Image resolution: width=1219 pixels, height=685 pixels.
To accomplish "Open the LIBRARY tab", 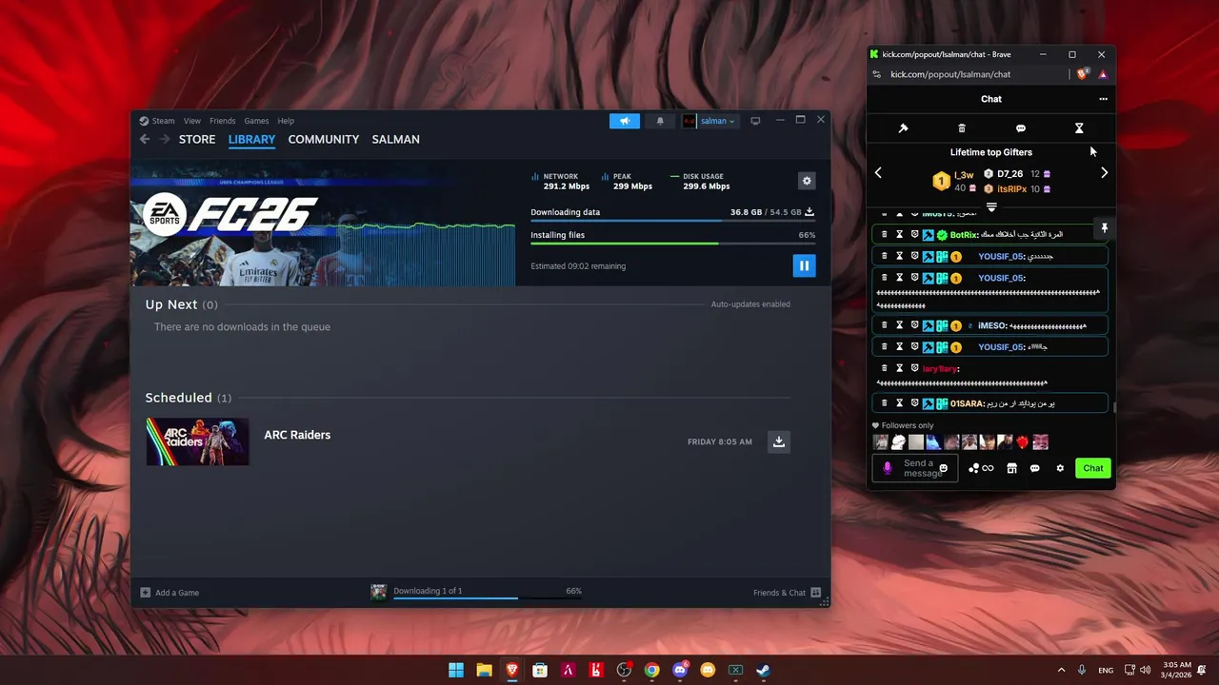I will point(251,139).
